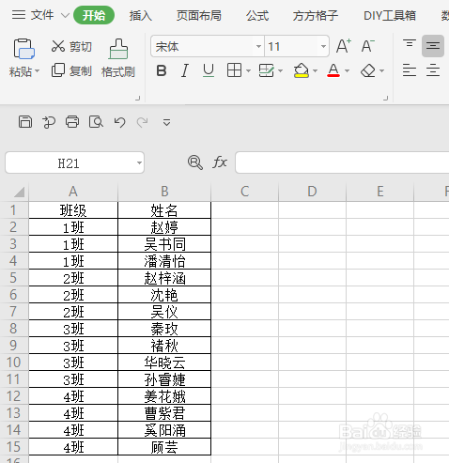Open the name box H21 dropdown arrow
449x463 pixels.
(139, 162)
